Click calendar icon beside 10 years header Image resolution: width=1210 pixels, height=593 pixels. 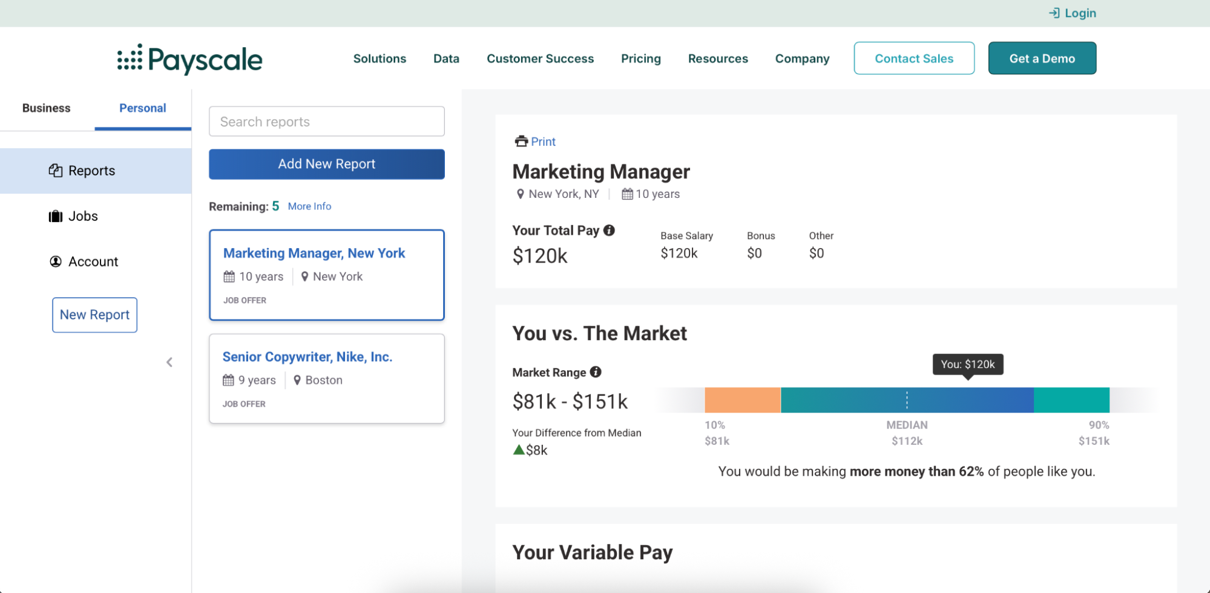coord(627,194)
